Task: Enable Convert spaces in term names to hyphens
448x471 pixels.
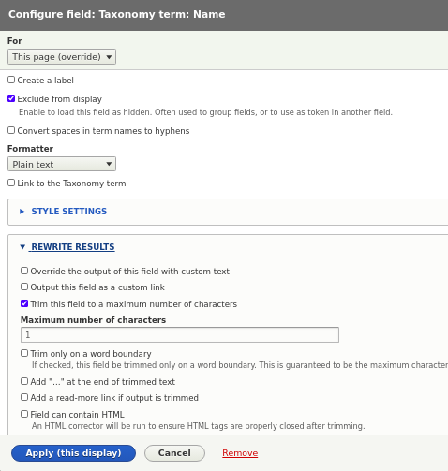Action: [11, 130]
